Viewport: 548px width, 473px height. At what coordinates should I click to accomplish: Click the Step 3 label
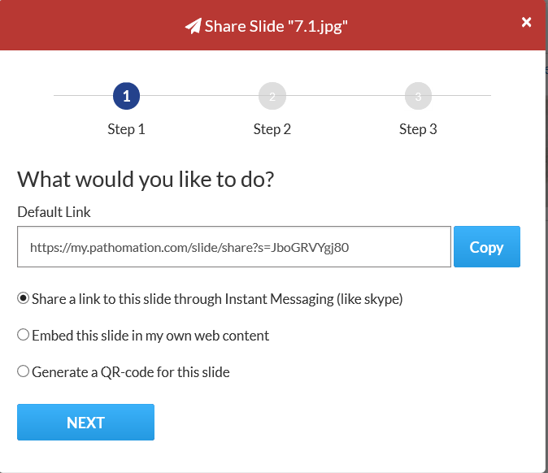(418, 129)
